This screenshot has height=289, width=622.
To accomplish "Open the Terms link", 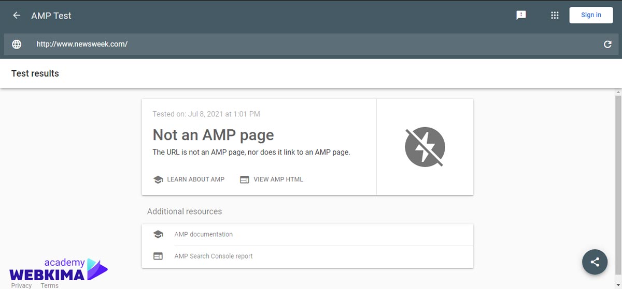I will pos(50,285).
